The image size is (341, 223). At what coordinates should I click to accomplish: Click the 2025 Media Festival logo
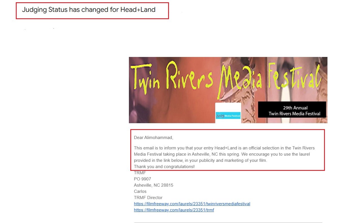228,115
